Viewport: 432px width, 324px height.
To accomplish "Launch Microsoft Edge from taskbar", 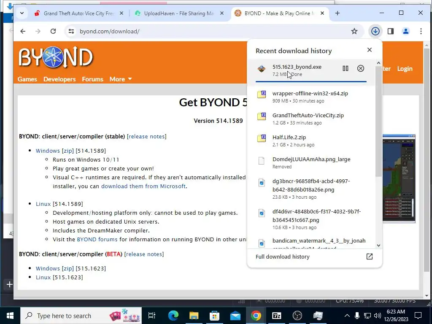I will (x=173, y=316).
